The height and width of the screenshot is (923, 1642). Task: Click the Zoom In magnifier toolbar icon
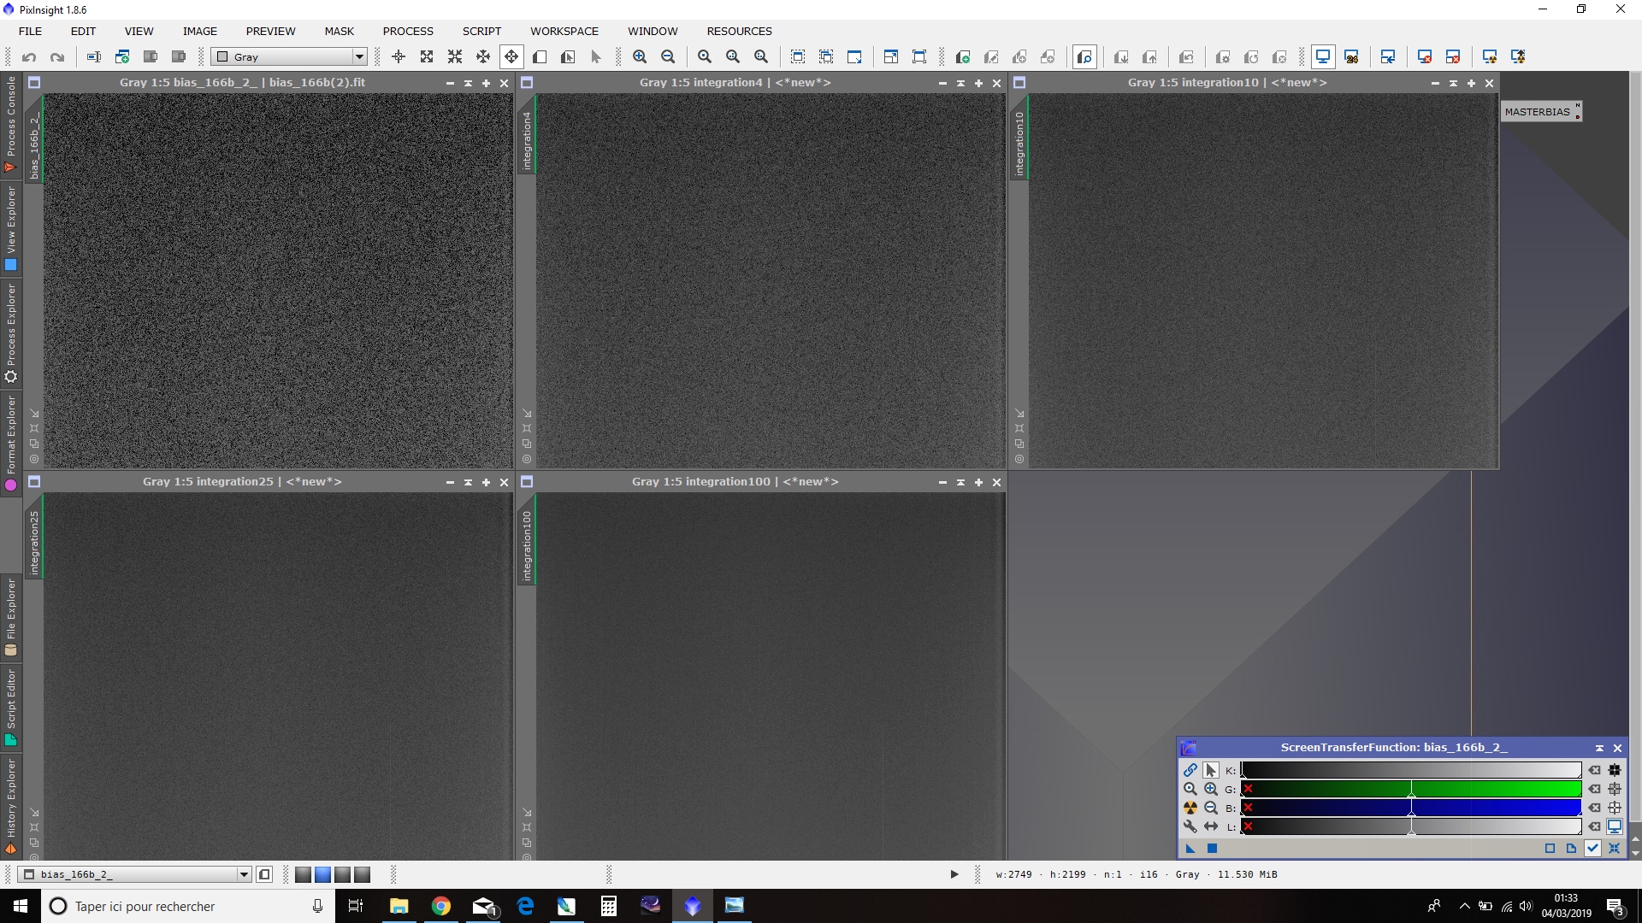tap(640, 56)
